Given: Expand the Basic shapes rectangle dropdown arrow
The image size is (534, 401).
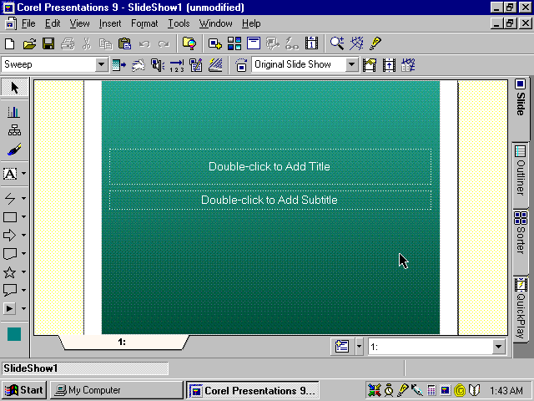Looking at the screenshot, I should [x=23, y=216].
